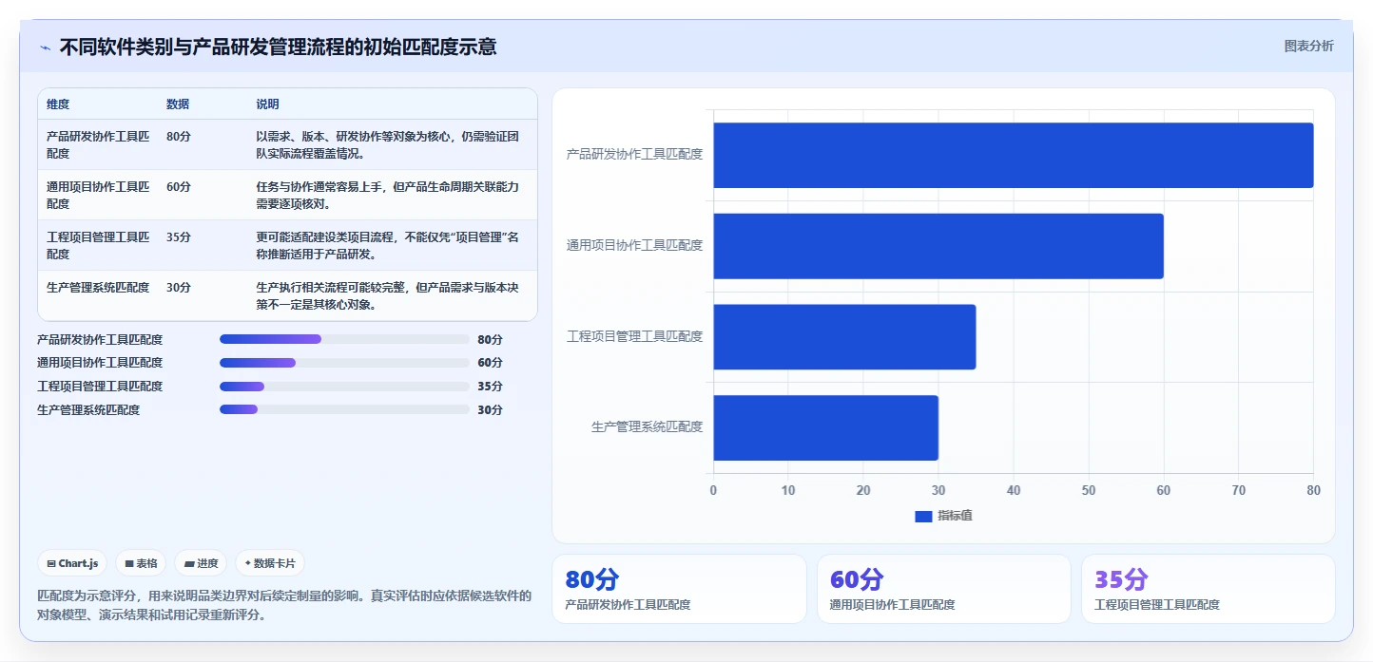This screenshot has height=662, width=1373.
Task: Click the 产品研发协作工具匹配度 progress bar
Action: (344, 339)
